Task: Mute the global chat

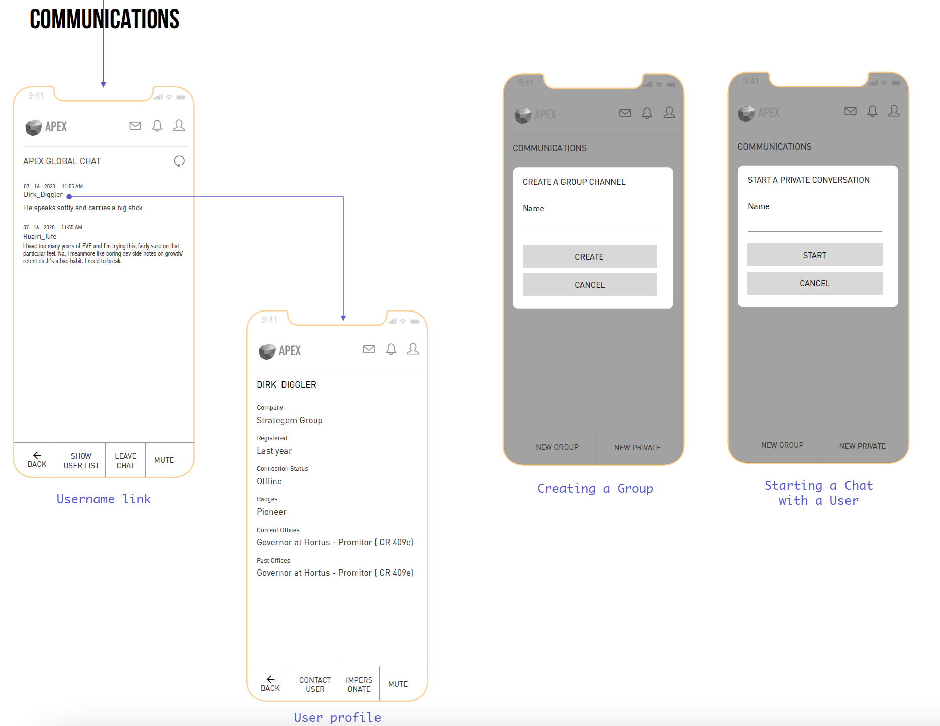Action: tap(164, 460)
